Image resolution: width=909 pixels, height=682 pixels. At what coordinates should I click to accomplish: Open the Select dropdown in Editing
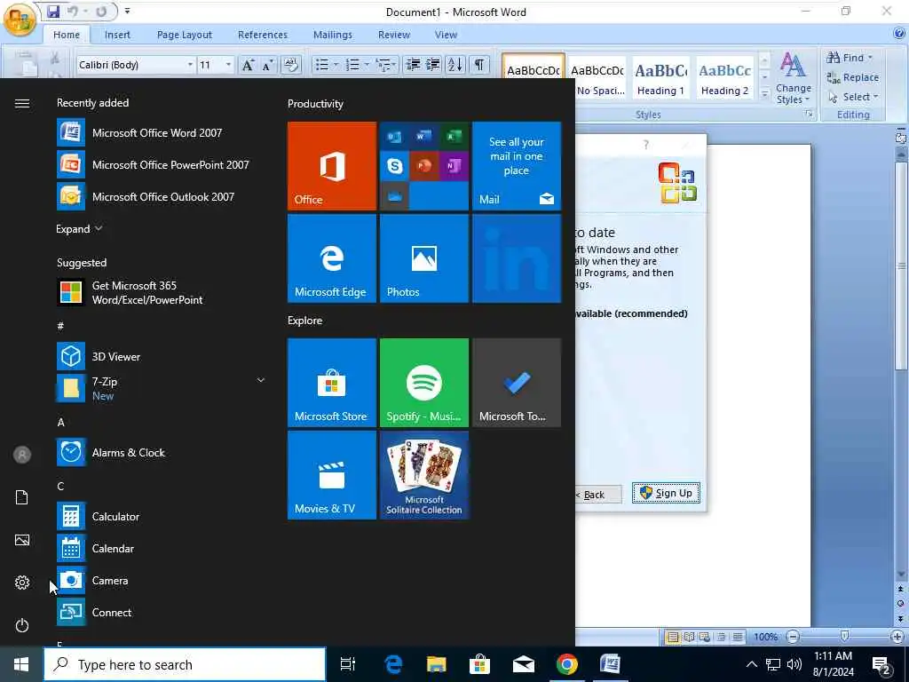tap(852, 97)
